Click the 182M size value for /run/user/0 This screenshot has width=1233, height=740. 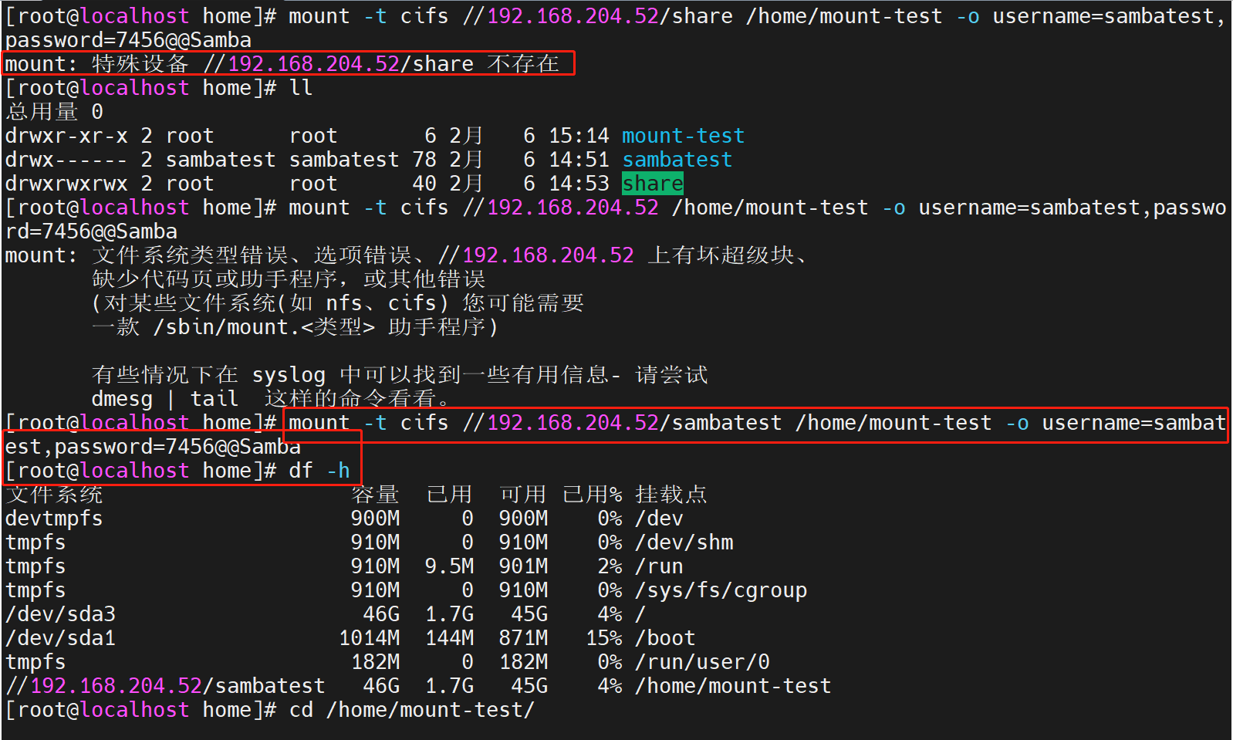click(x=375, y=662)
